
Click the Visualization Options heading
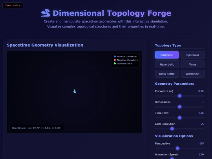(174, 136)
